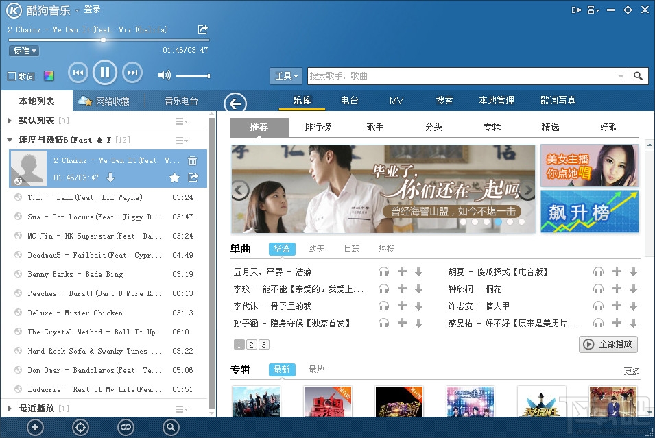The image size is (655, 438).
Task: Listen to 五月天、严爵 - 洁癖
Action: [x=383, y=272]
